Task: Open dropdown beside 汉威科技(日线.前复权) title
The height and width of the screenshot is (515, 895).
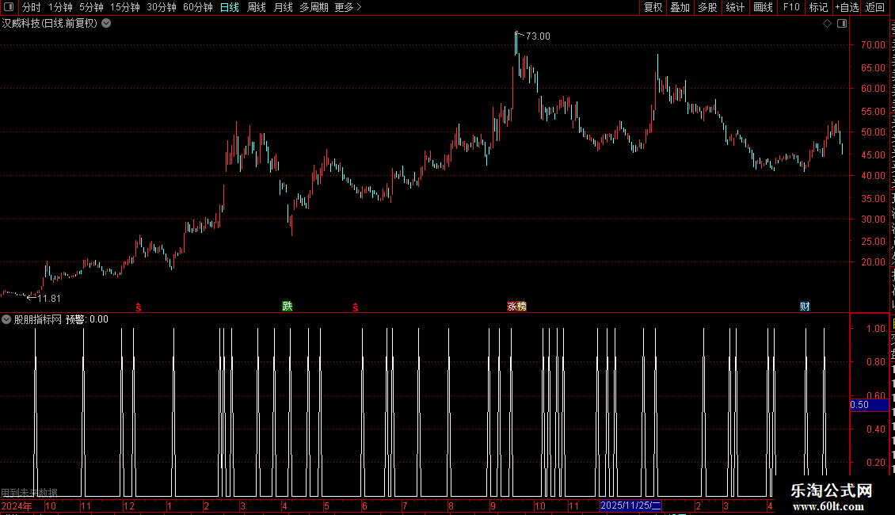Action: click(106, 24)
